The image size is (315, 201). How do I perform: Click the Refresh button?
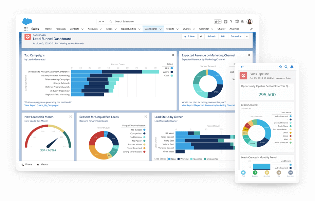[x=211, y=36]
